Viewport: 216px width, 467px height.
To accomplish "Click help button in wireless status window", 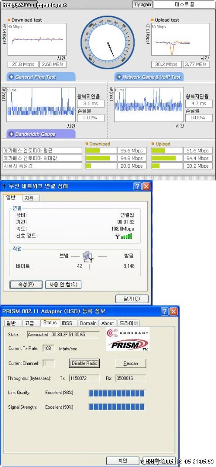I will pyautogui.click(x=137, y=186).
